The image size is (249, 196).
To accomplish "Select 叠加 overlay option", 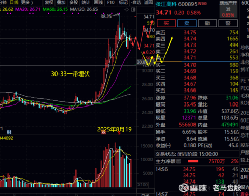I will [61, 2].
